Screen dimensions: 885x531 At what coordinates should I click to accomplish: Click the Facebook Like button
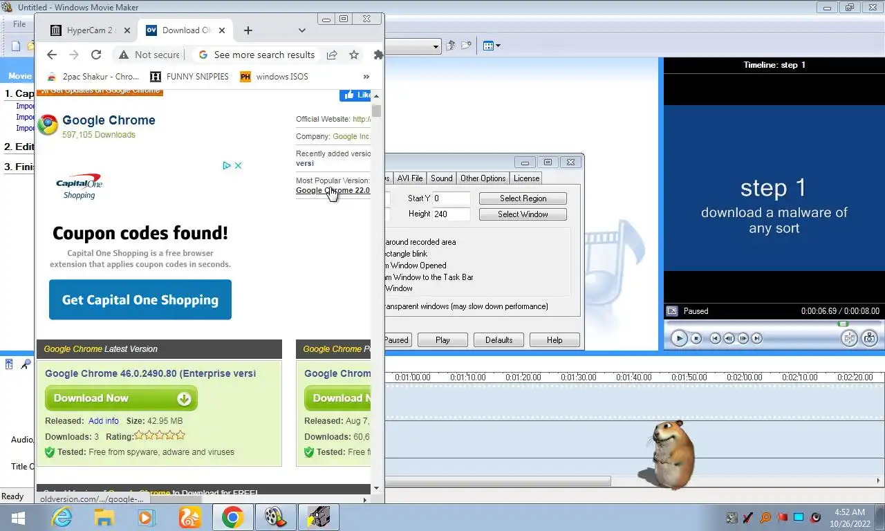point(355,95)
